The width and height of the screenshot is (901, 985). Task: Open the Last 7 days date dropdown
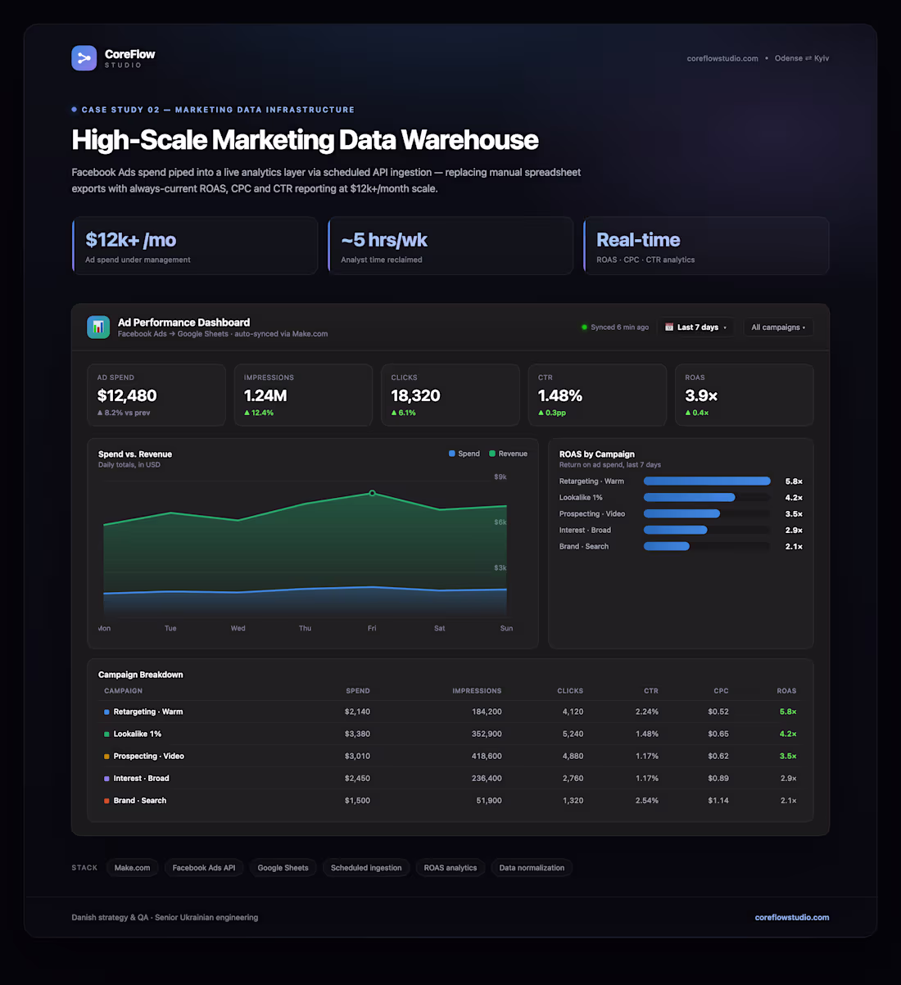695,328
